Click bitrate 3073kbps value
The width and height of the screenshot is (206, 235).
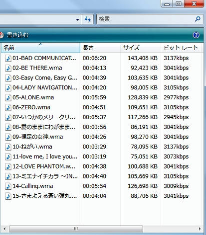pos(176,157)
